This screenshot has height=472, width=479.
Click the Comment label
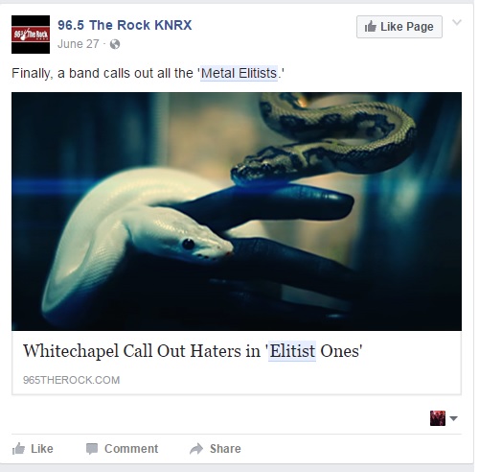(x=131, y=449)
